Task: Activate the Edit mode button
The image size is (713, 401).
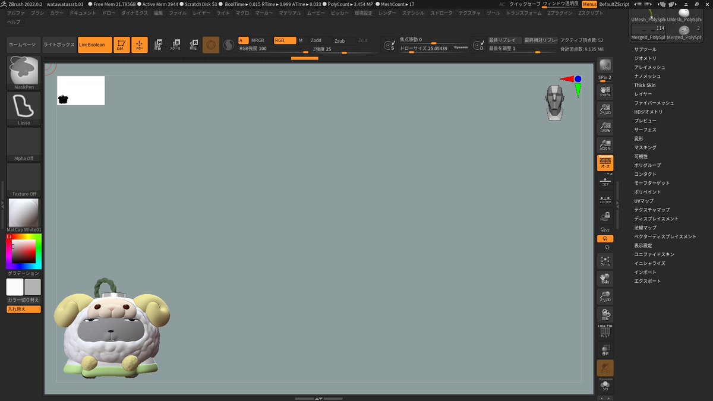Action: click(x=122, y=45)
